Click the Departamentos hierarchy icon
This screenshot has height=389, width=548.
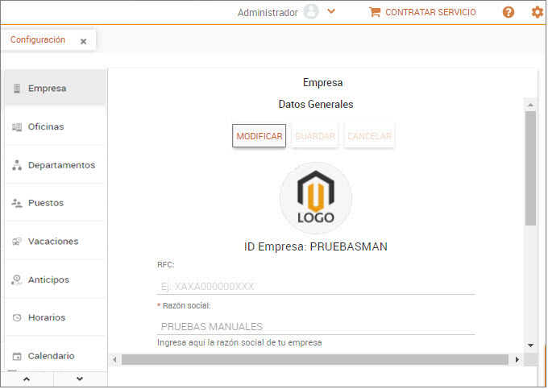tap(17, 165)
